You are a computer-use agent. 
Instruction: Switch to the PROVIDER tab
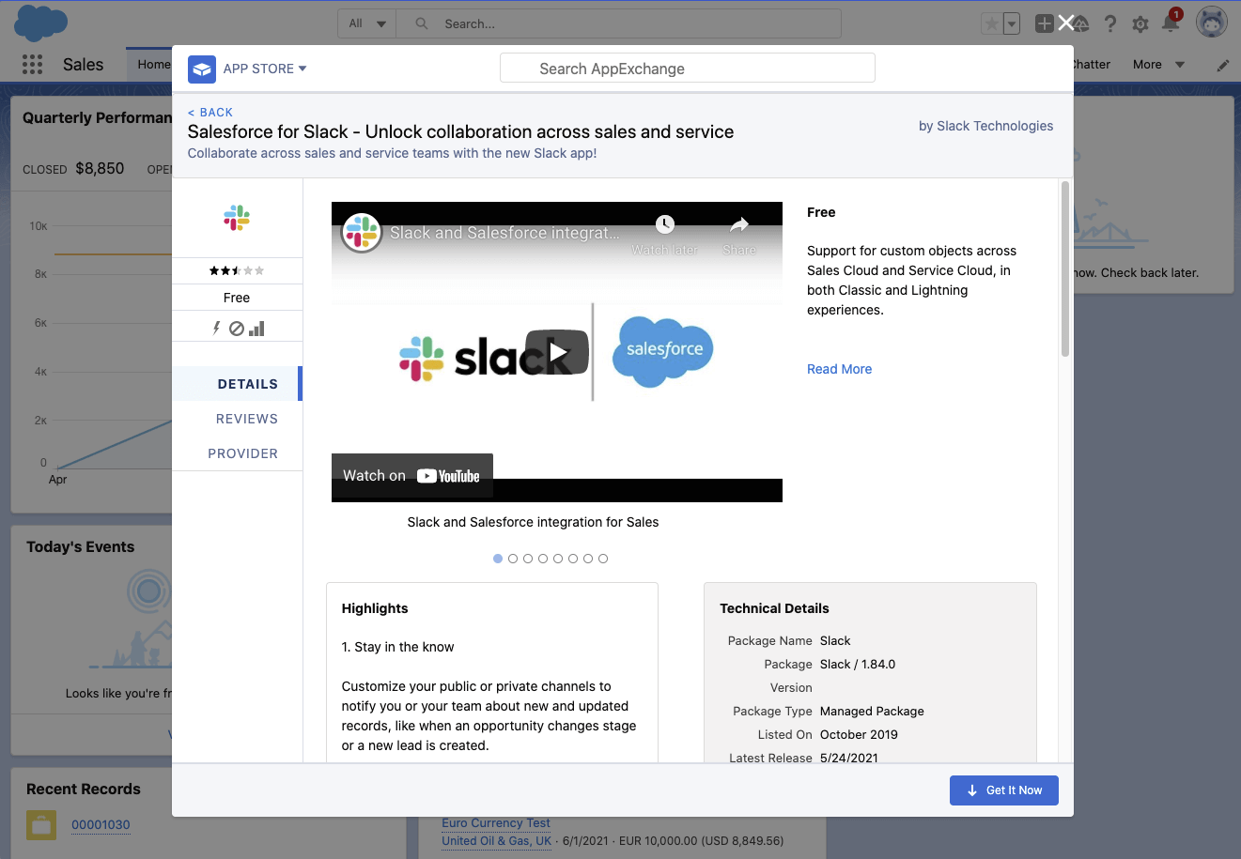[x=242, y=453]
